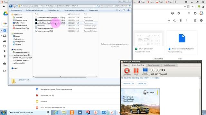The height and width of the screenshot is (115, 206).
Task: Select Тихая установка (RUS) script in Explorer
Action: 45,31
